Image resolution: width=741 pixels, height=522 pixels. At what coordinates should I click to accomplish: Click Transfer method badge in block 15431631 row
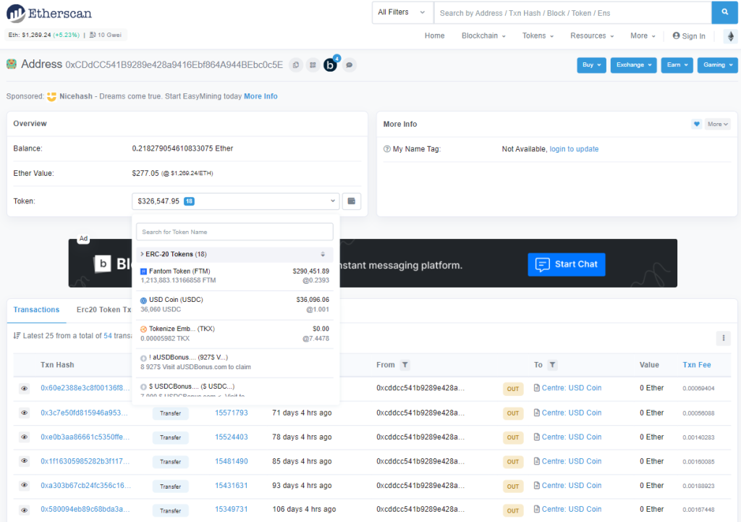tap(170, 486)
